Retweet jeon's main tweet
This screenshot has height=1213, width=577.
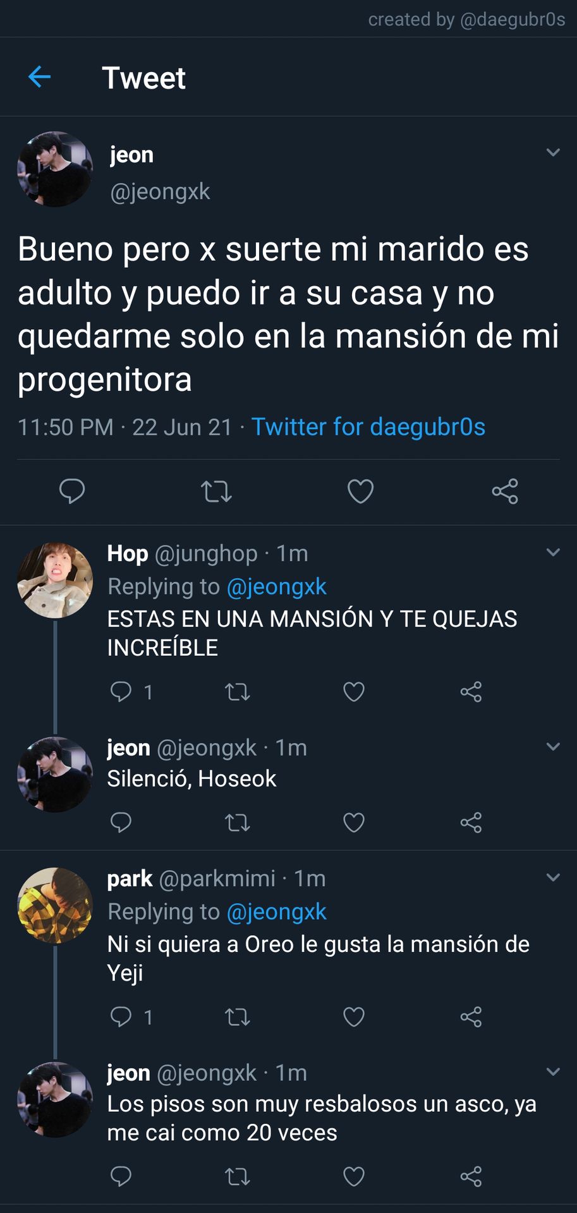216,491
